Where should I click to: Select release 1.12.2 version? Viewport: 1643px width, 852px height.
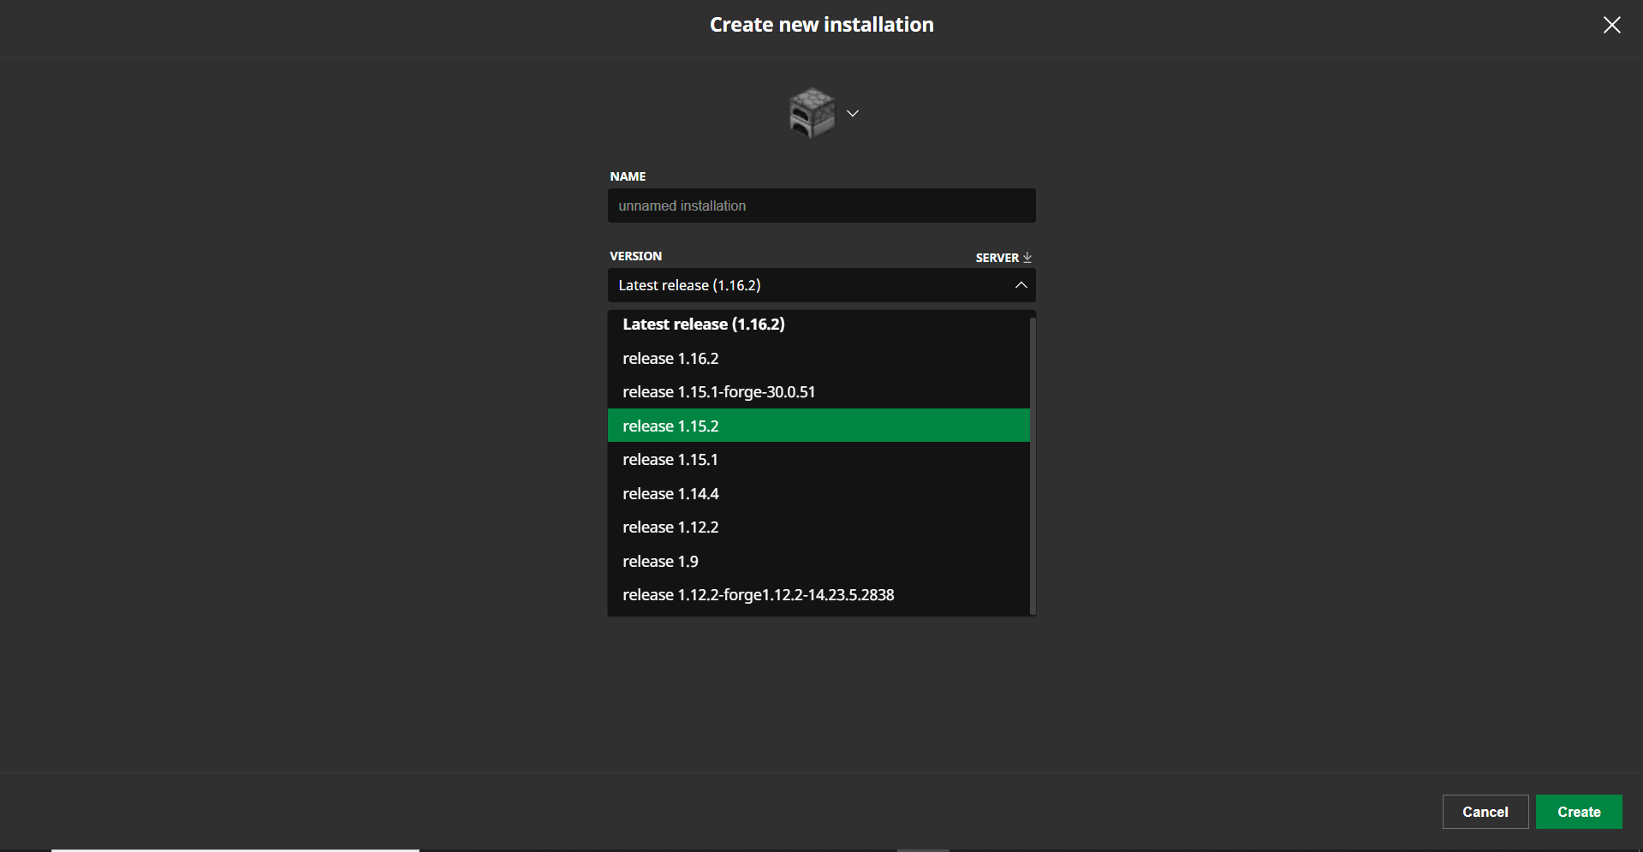[670, 527]
